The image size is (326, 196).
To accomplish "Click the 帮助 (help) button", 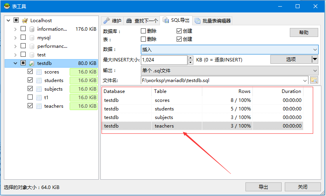I will point(304,33).
